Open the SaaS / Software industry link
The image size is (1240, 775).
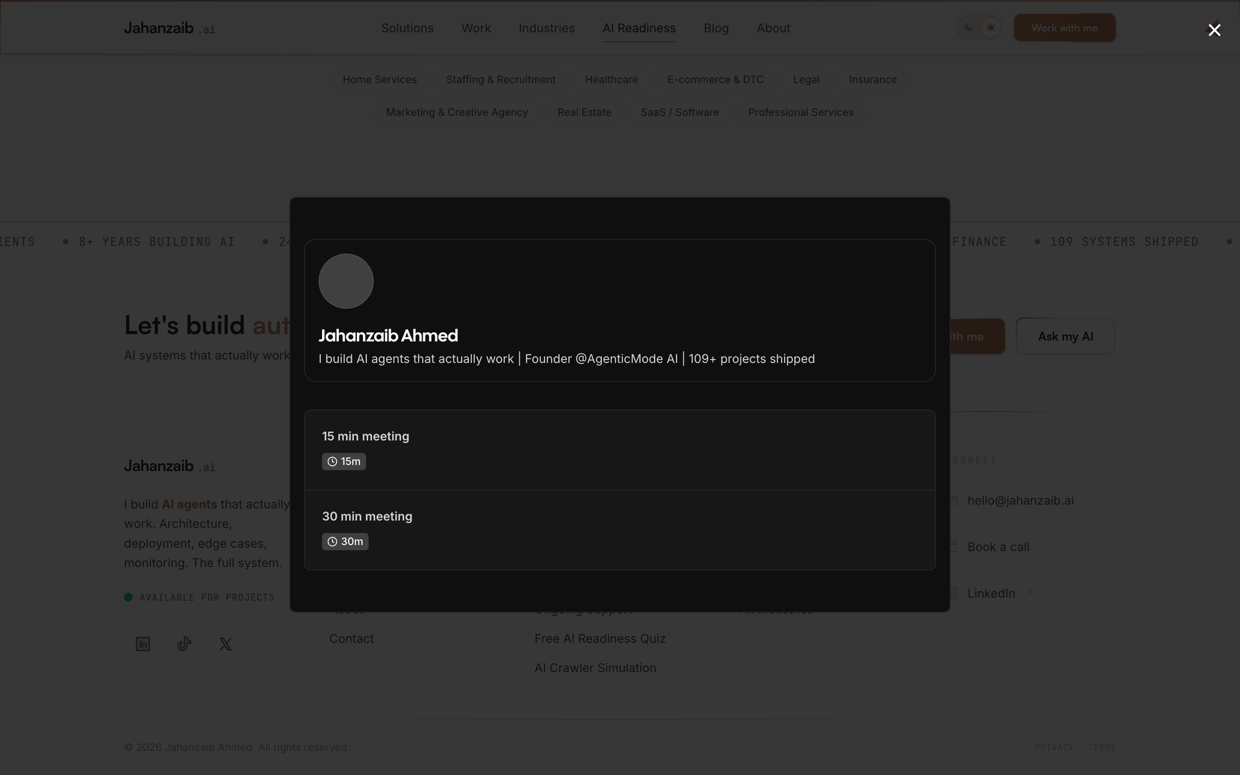(679, 112)
